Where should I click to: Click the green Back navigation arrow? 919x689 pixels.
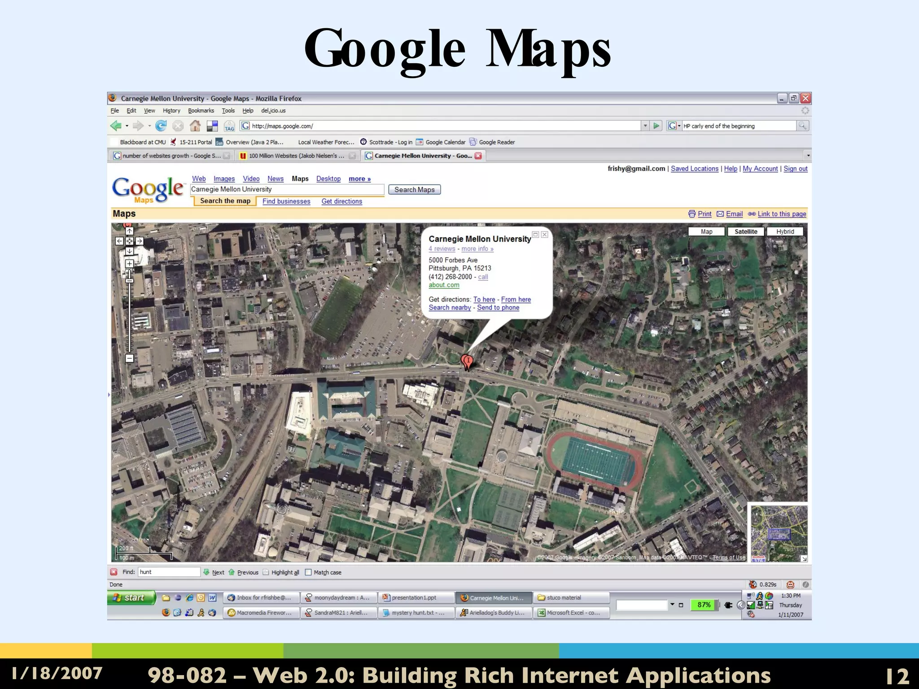click(x=116, y=126)
